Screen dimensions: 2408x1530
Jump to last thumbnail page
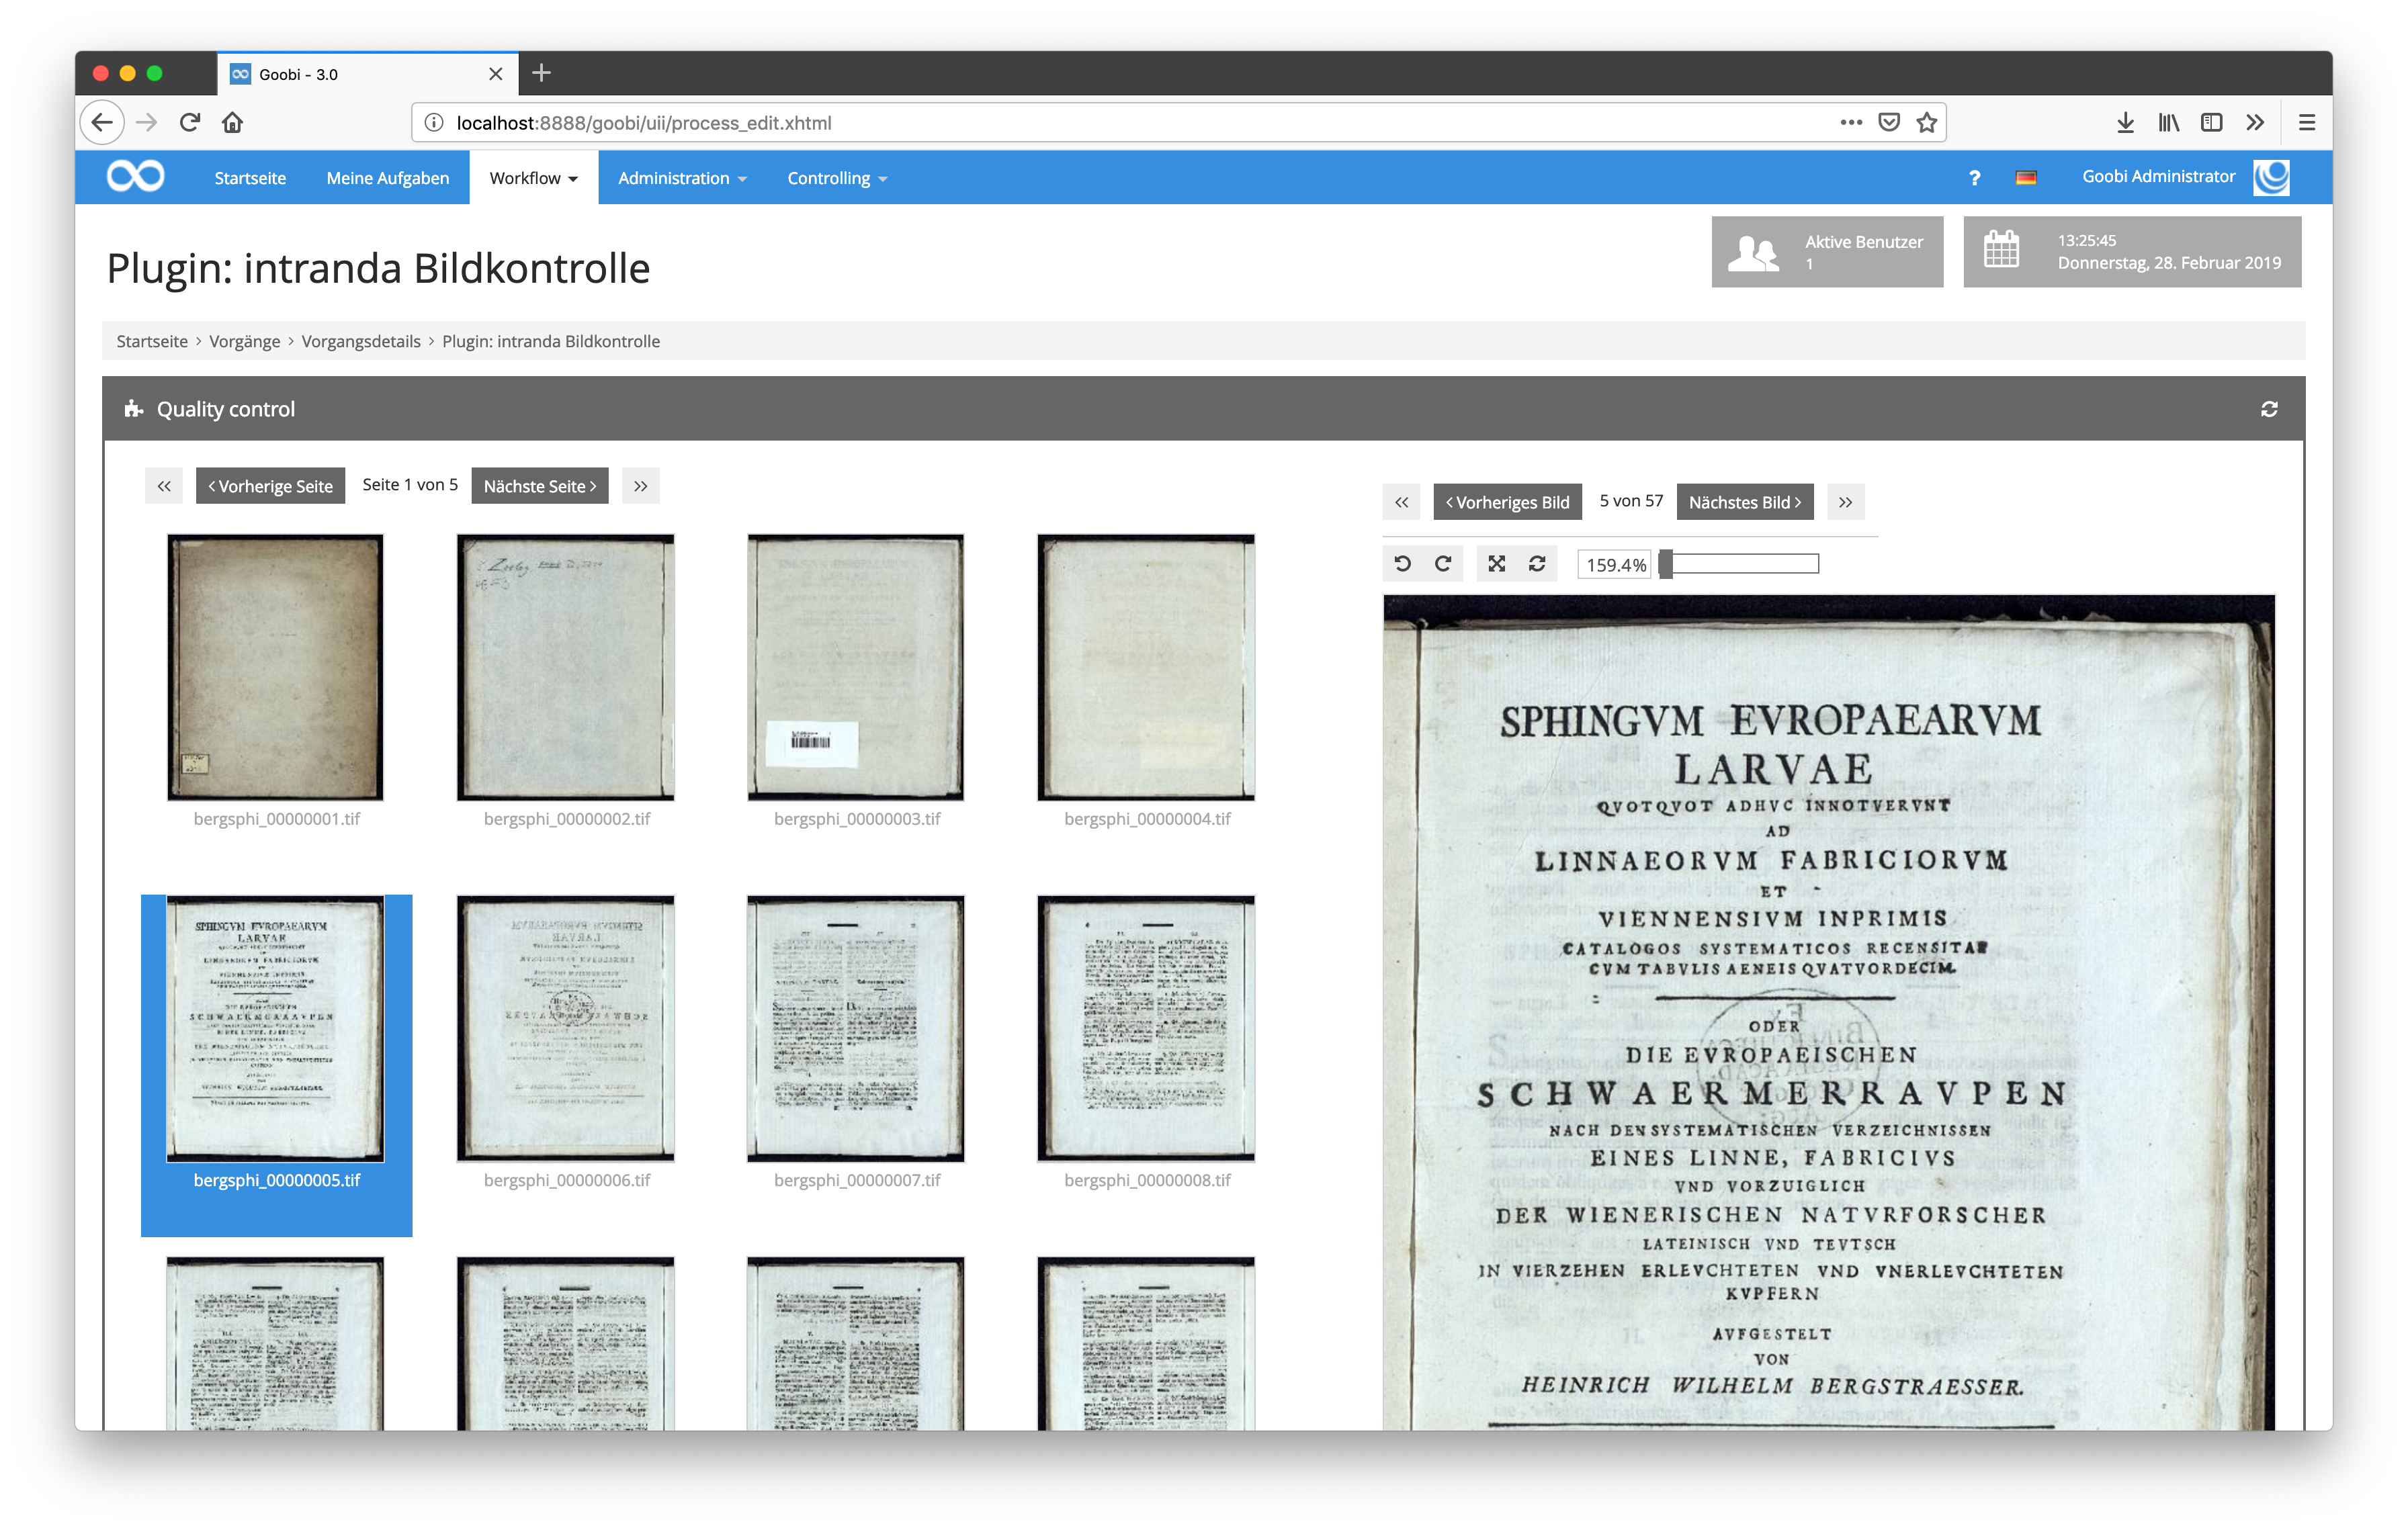click(640, 486)
